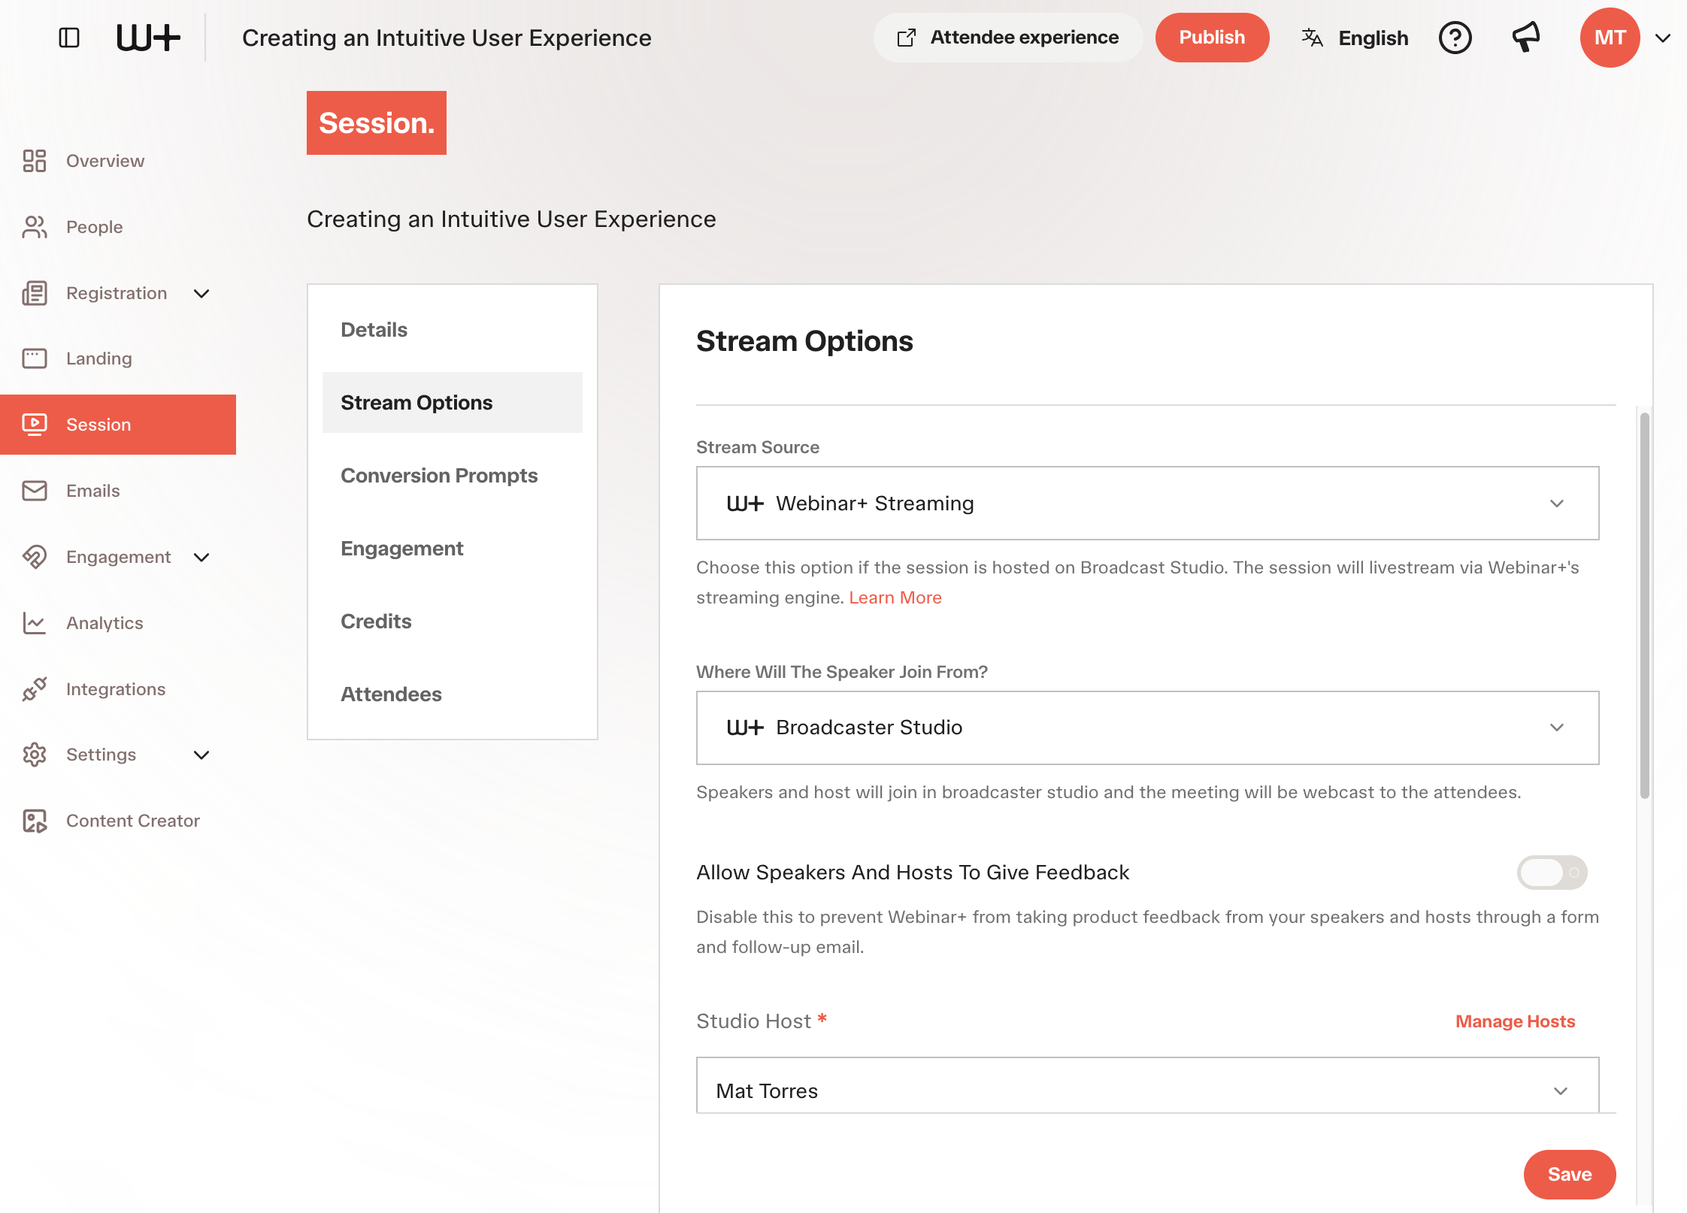Open the Stream Source dropdown
The height and width of the screenshot is (1213, 1687).
1147,504
